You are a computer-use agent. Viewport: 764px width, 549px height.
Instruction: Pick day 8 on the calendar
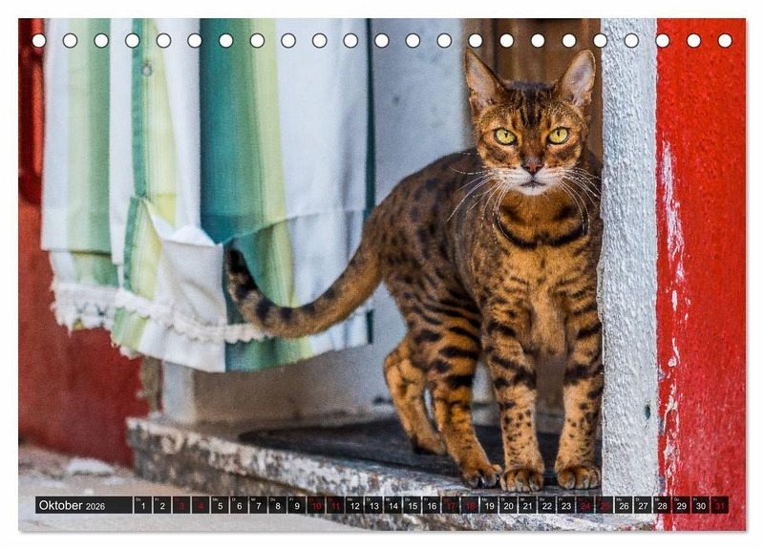point(278,505)
